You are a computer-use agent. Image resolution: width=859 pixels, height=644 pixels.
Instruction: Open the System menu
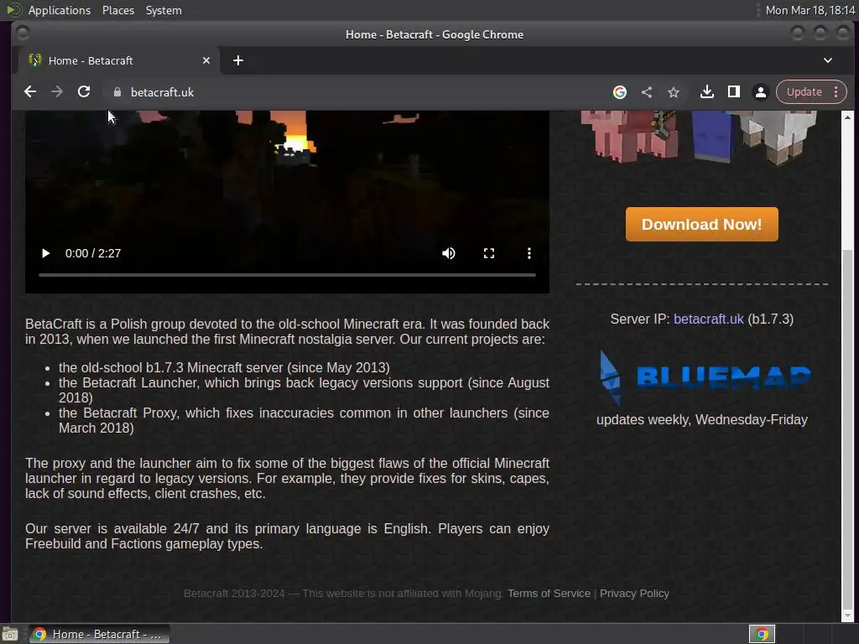164,10
